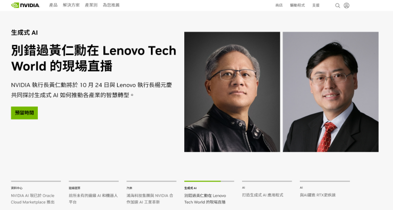Image resolution: width=393 pixels, height=210 pixels.
Task: Click the red-tie man's portrait photo
Action: tap(331, 92)
